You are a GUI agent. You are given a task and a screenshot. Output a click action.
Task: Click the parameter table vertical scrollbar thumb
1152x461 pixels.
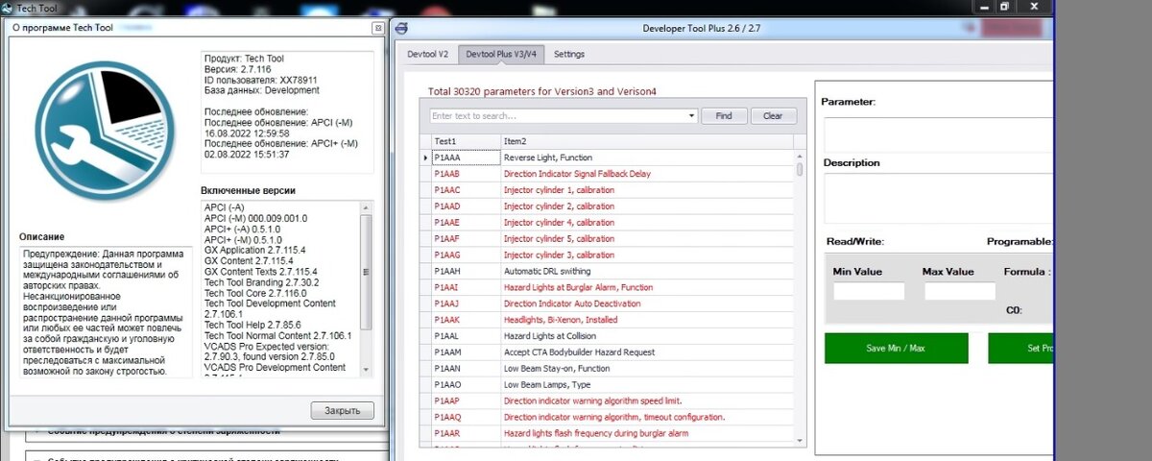(800, 170)
